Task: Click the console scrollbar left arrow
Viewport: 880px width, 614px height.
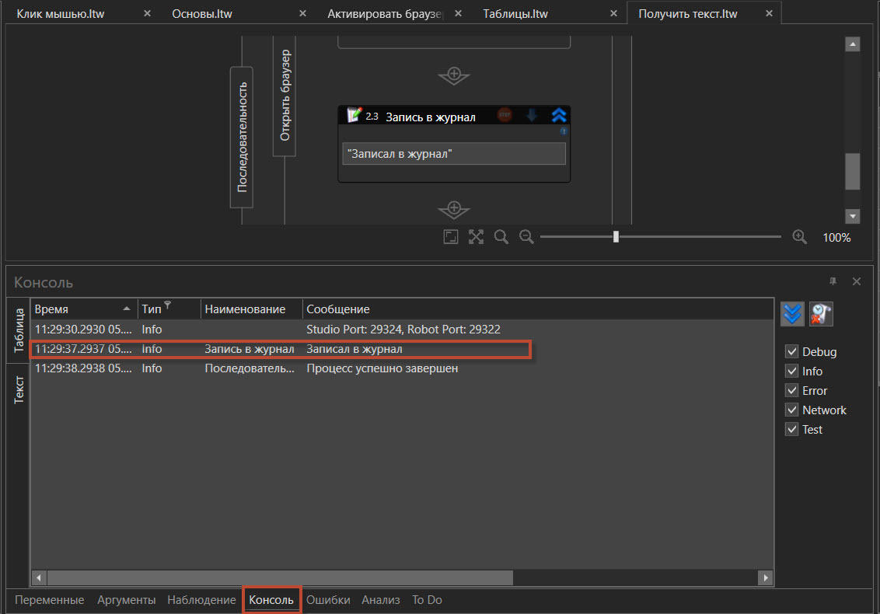Action: coord(39,577)
